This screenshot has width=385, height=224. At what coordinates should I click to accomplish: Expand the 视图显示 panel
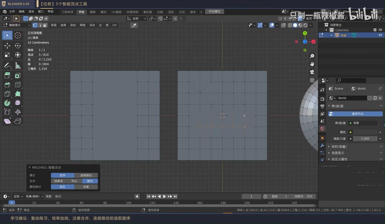tap(329, 153)
